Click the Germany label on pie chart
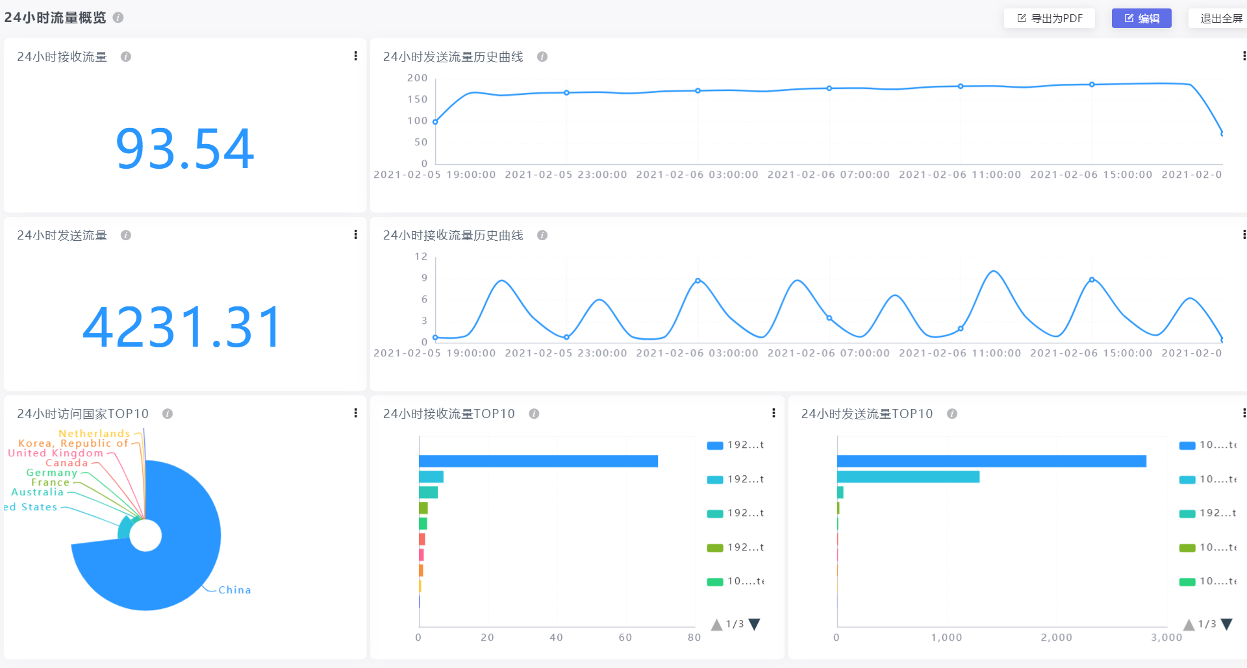 (52, 473)
